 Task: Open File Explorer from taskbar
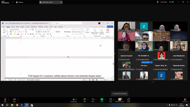(12, 105)
